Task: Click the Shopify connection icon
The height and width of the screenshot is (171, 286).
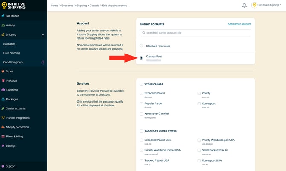Action: pos(3,127)
